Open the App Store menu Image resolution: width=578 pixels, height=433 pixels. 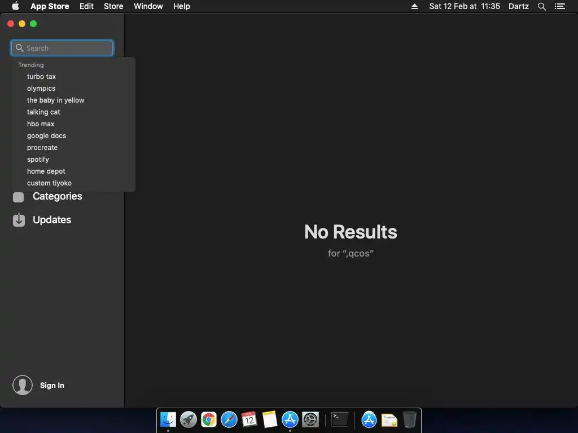[50, 6]
